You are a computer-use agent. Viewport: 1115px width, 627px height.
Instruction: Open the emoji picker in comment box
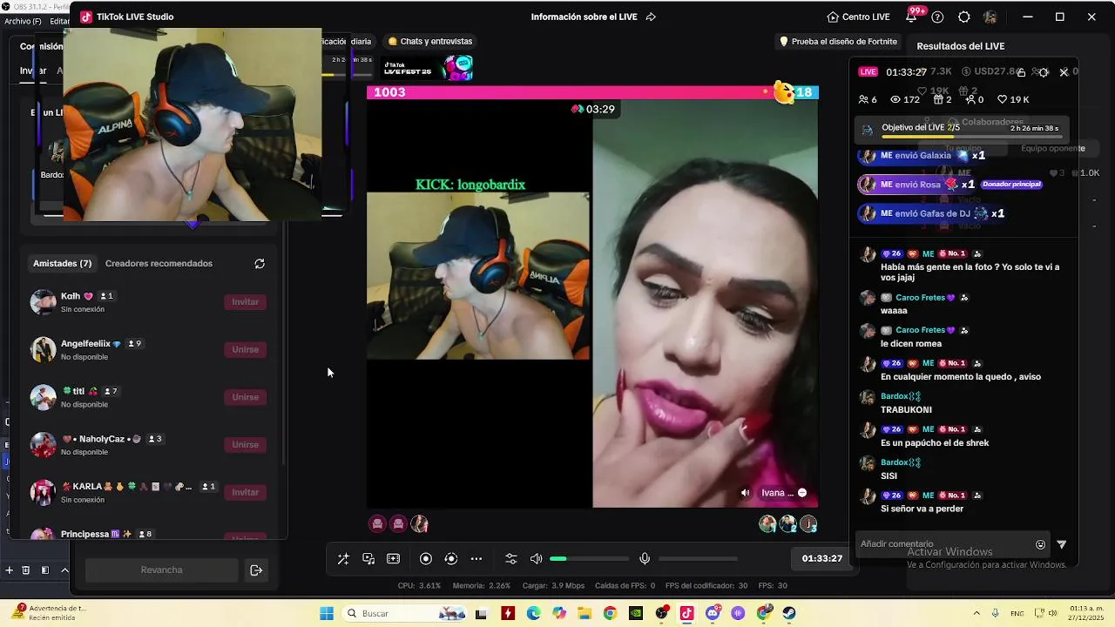pyautogui.click(x=1040, y=544)
